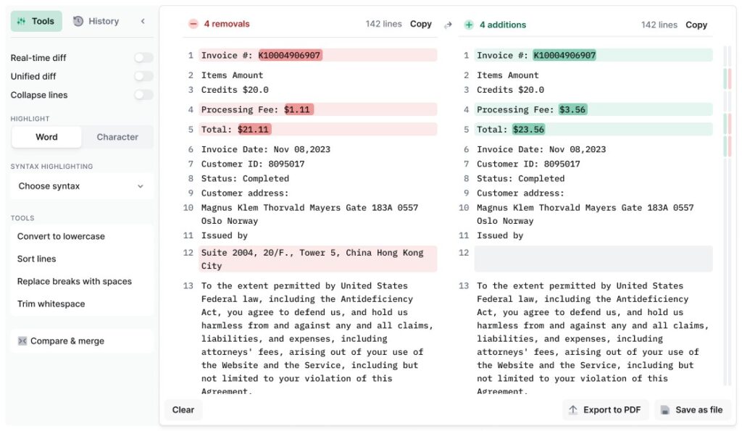Click Copy above the left pane

pos(421,24)
